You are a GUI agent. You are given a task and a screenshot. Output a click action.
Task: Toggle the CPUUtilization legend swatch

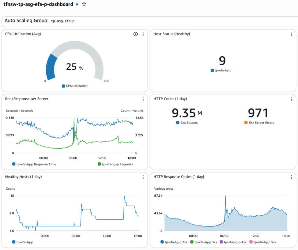tap(63, 86)
